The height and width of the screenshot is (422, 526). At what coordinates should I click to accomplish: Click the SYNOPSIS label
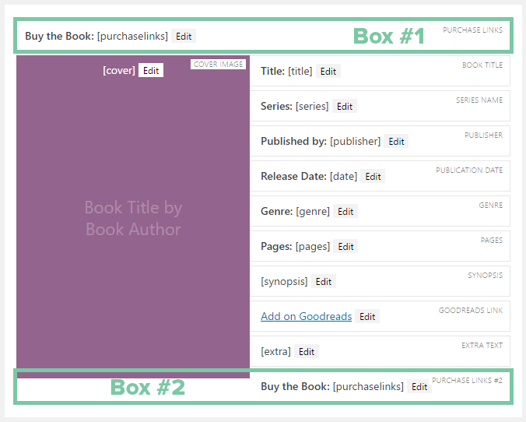(x=485, y=276)
